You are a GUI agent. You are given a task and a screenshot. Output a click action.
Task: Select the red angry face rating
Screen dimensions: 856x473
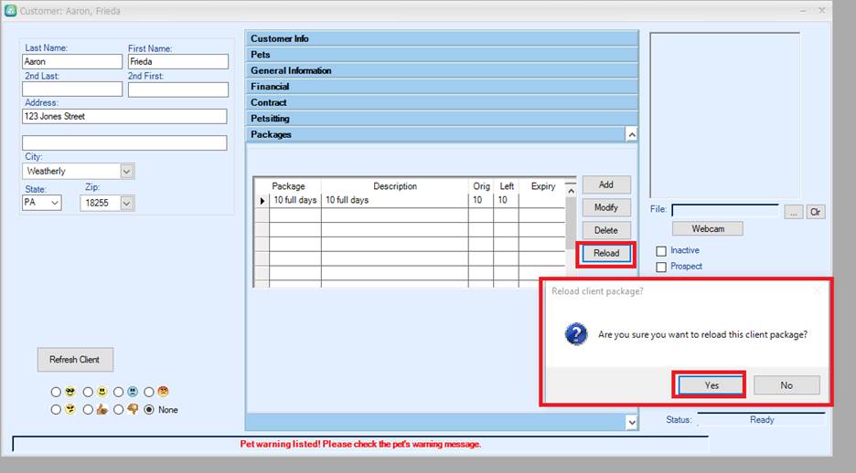click(x=149, y=392)
